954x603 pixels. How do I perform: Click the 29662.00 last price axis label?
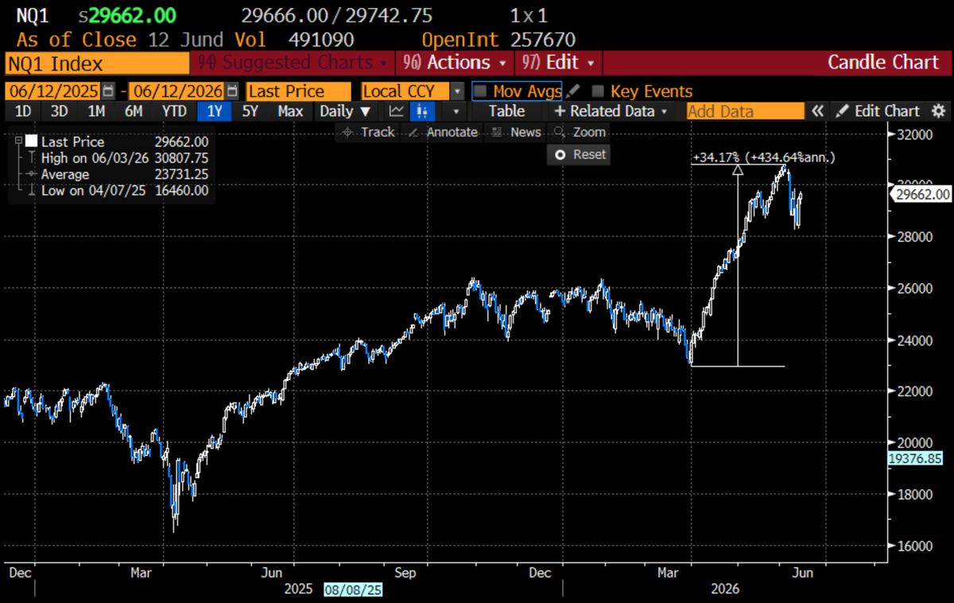pos(922,193)
